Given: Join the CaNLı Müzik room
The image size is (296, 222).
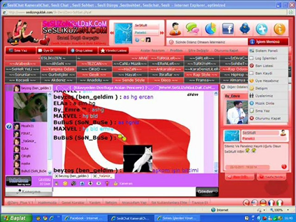Looking at the screenshot, I should click(130, 64).
